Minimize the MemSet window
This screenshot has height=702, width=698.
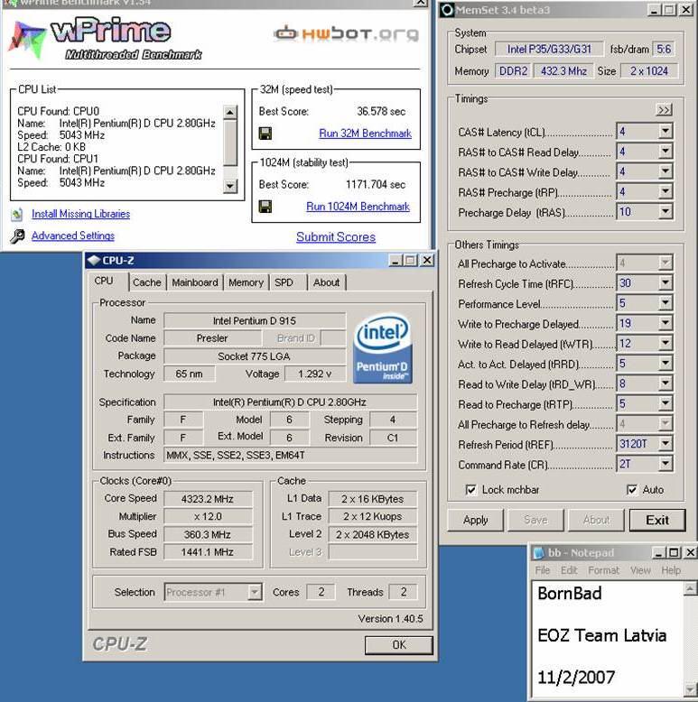[x=654, y=10]
